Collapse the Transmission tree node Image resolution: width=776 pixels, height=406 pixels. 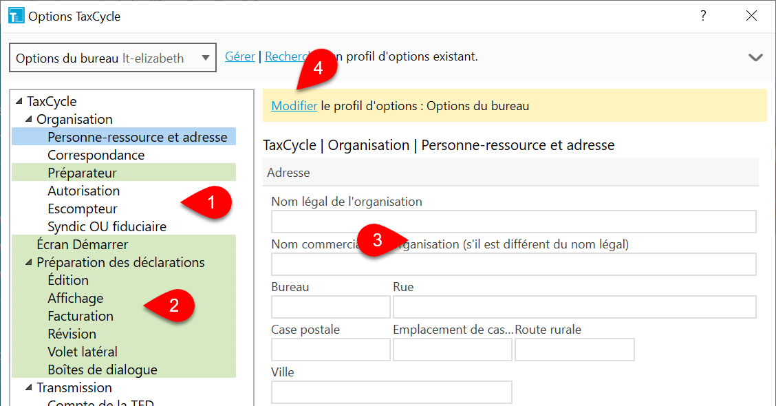[x=29, y=387]
